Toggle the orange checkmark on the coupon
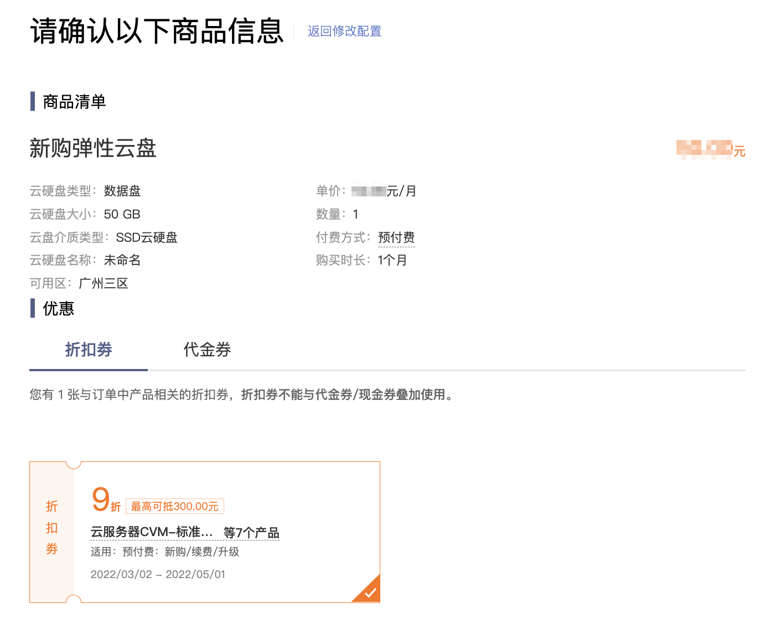760x629 pixels. 370,592
